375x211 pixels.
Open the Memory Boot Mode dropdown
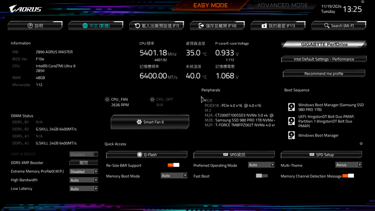pyautogui.click(x=174, y=175)
